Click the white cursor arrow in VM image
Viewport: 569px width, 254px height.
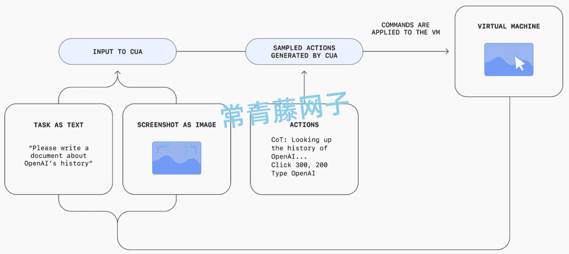pos(519,63)
